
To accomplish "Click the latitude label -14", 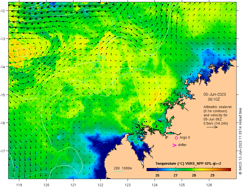I will (x=3, y=67).
